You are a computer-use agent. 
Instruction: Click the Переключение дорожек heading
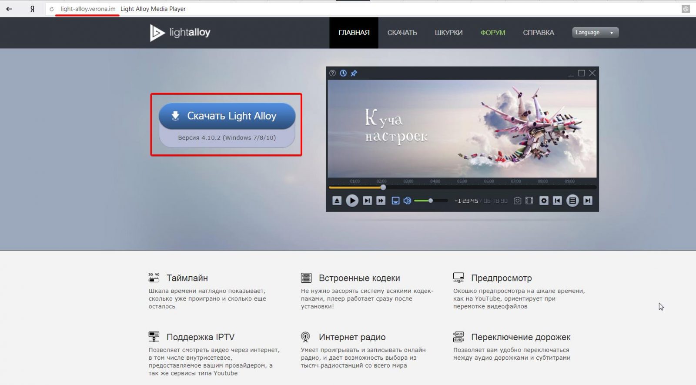pyautogui.click(x=521, y=337)
